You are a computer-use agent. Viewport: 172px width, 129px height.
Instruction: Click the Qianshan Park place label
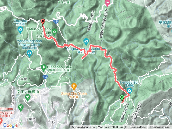click(59, 67)
